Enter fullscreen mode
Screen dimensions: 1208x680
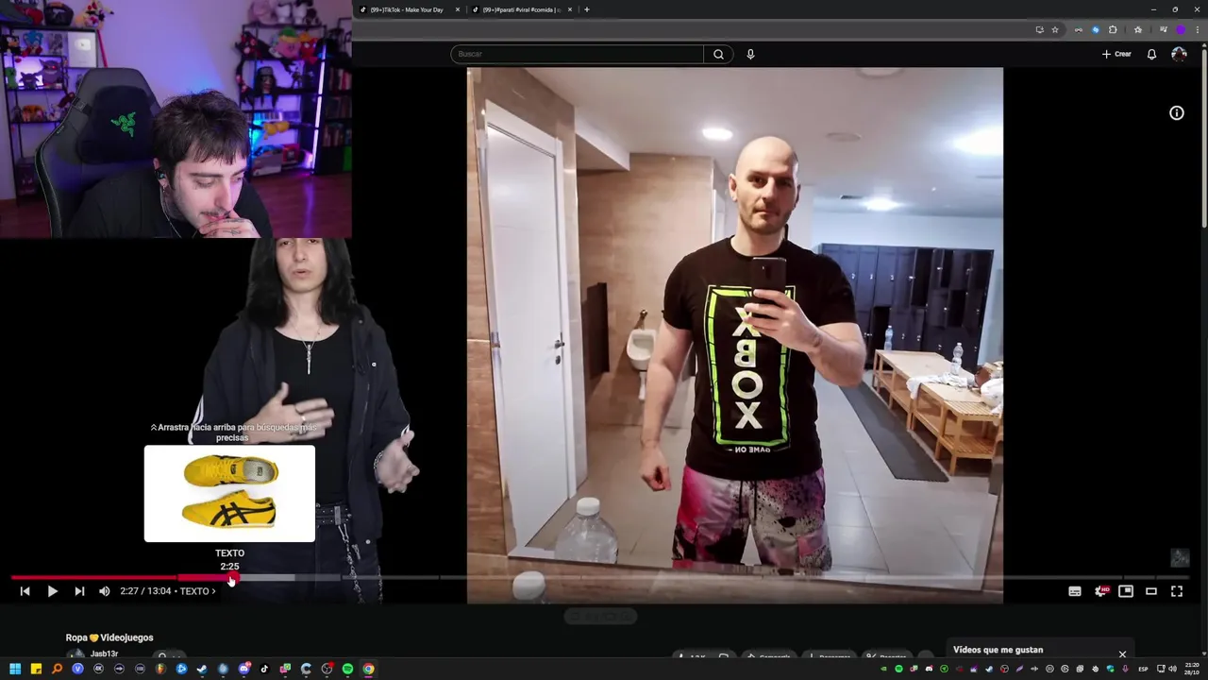tap(1177, 591)
